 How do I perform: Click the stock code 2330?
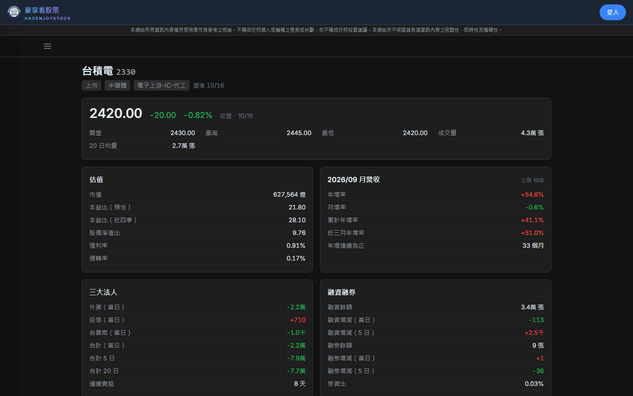tap(126, 72)
